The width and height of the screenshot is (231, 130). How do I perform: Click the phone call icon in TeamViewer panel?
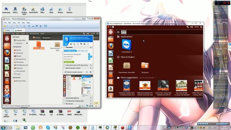pyautogui.click(x=74, y=44)
